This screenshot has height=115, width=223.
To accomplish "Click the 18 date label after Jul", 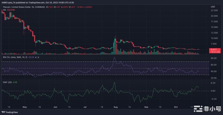I will (x=102, y=107).
